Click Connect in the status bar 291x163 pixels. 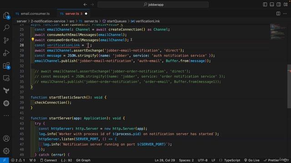(x=49, y=160)
